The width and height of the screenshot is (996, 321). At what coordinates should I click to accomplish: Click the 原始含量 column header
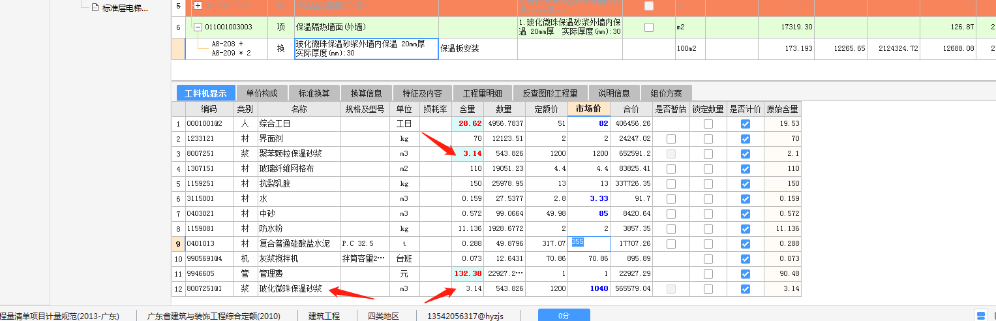pyautogui.click(x=782, y=108)
